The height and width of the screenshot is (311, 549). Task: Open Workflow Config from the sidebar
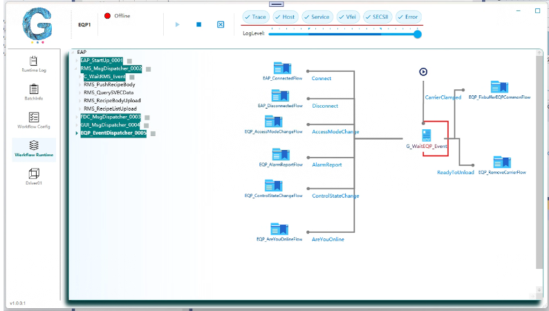pos(34,121)
